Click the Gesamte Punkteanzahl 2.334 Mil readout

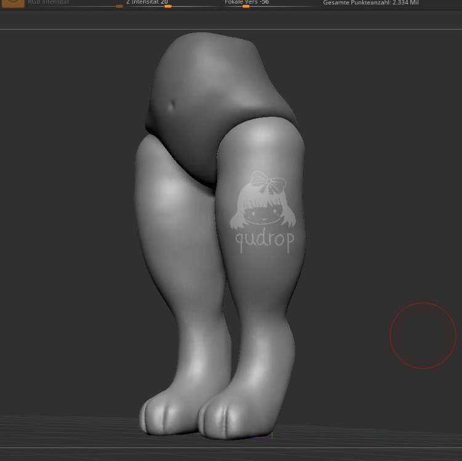[371, 2]
